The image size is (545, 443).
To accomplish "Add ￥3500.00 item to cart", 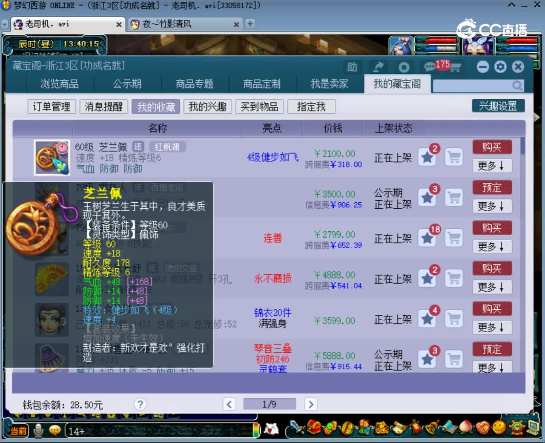I will point(454,198).
